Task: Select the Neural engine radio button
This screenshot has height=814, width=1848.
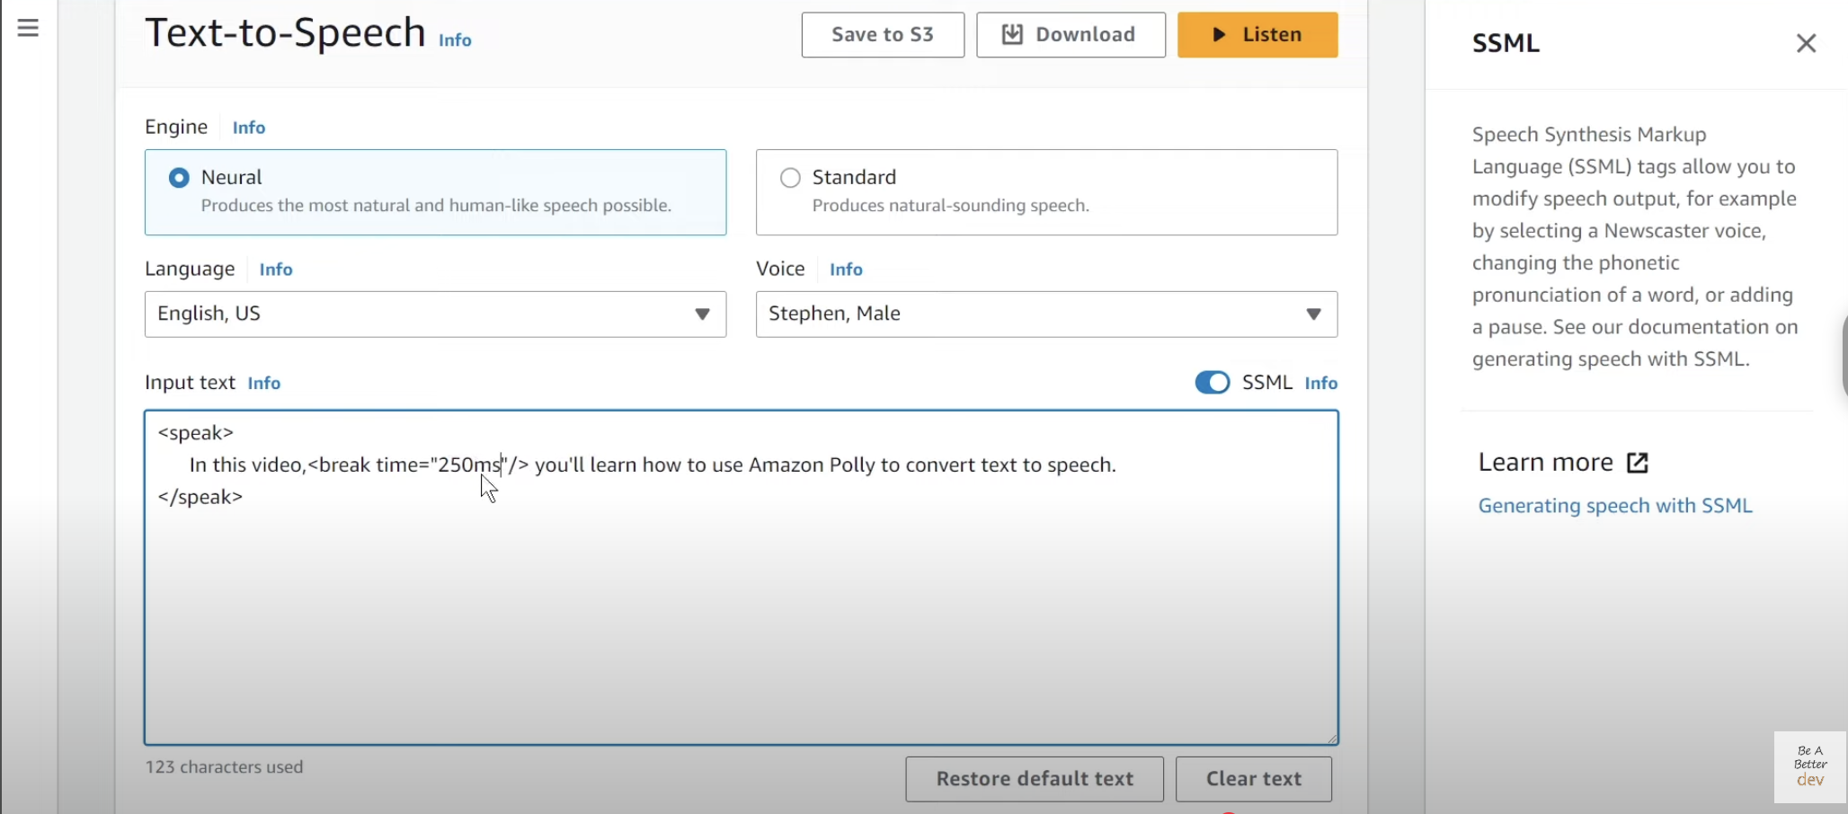Action: (180, 178)
